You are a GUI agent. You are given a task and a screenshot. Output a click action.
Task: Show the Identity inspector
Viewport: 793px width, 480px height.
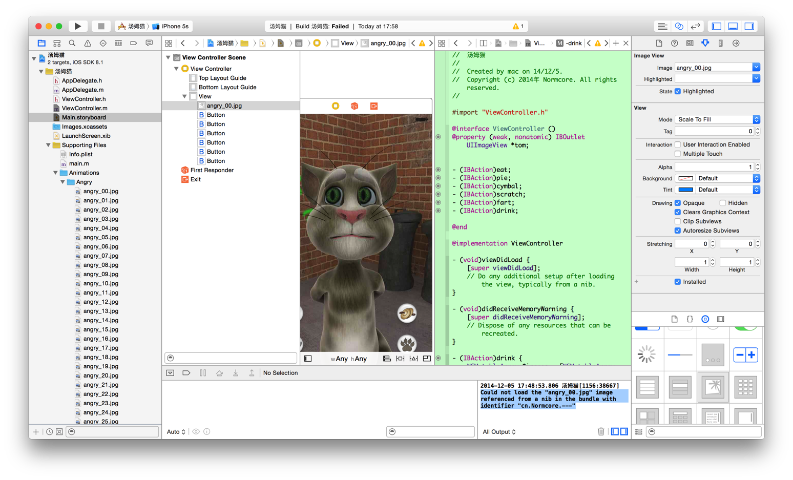pos(690,43)
